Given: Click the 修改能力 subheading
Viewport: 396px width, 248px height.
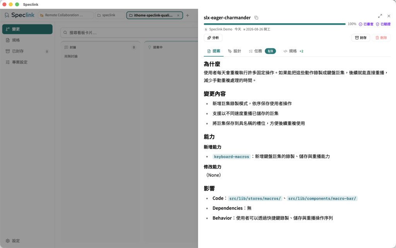Looking at the screenshot, I should point(212,167).
